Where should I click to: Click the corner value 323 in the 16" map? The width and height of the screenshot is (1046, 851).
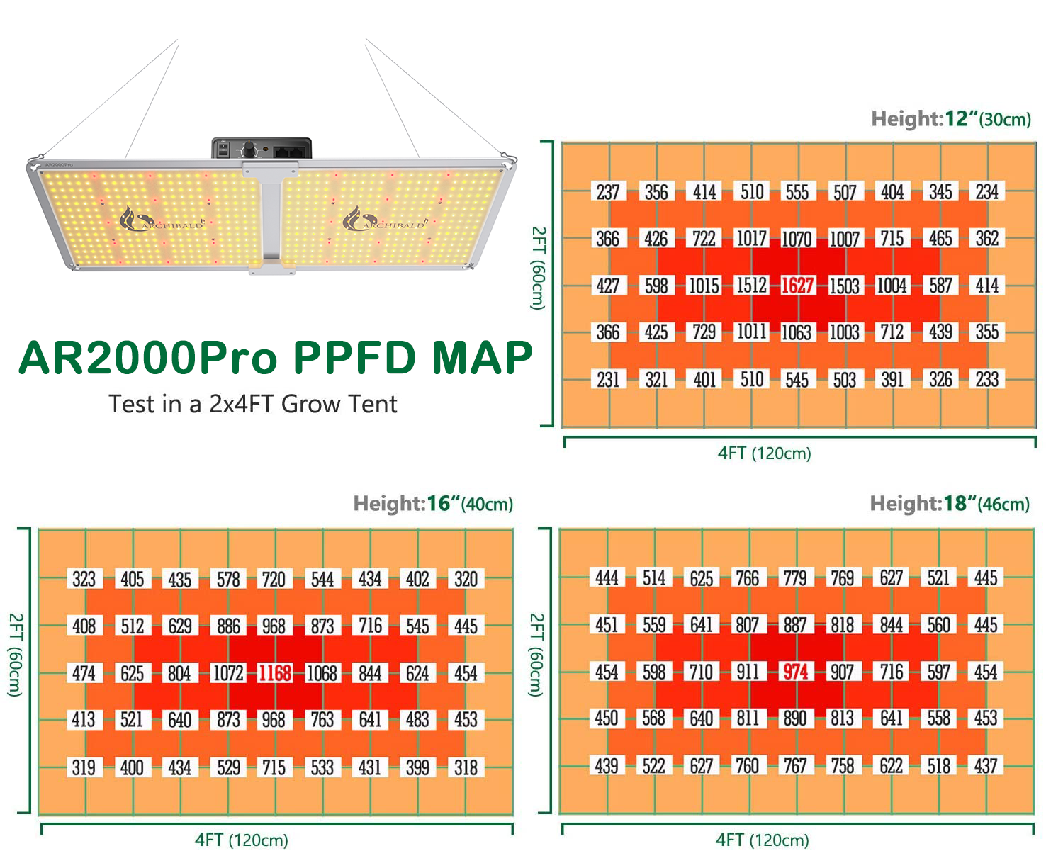click(x=84, y=580)
